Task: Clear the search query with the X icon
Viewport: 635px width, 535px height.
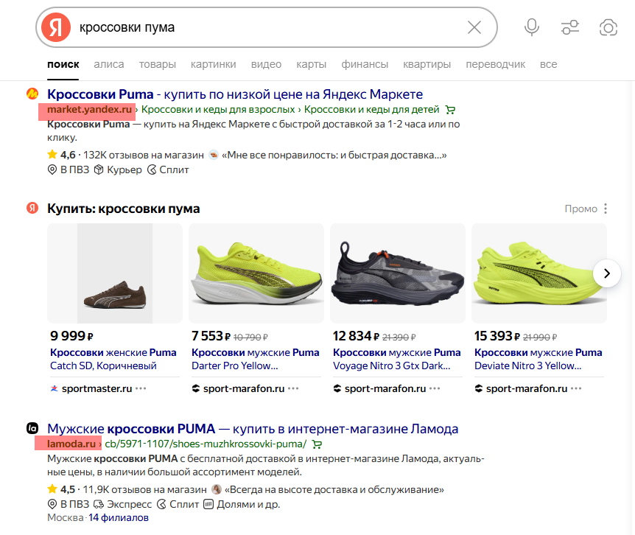Action: 474,27
